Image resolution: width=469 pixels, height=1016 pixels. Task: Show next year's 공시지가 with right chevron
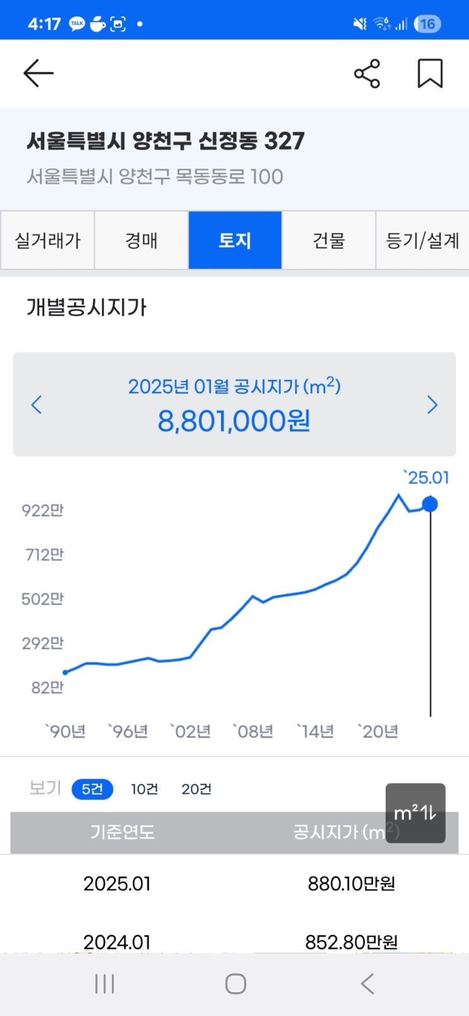(432, 405)
